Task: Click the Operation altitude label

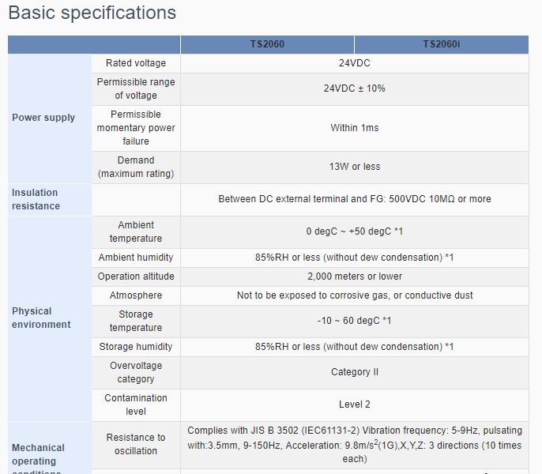Action: pos(136,276)
